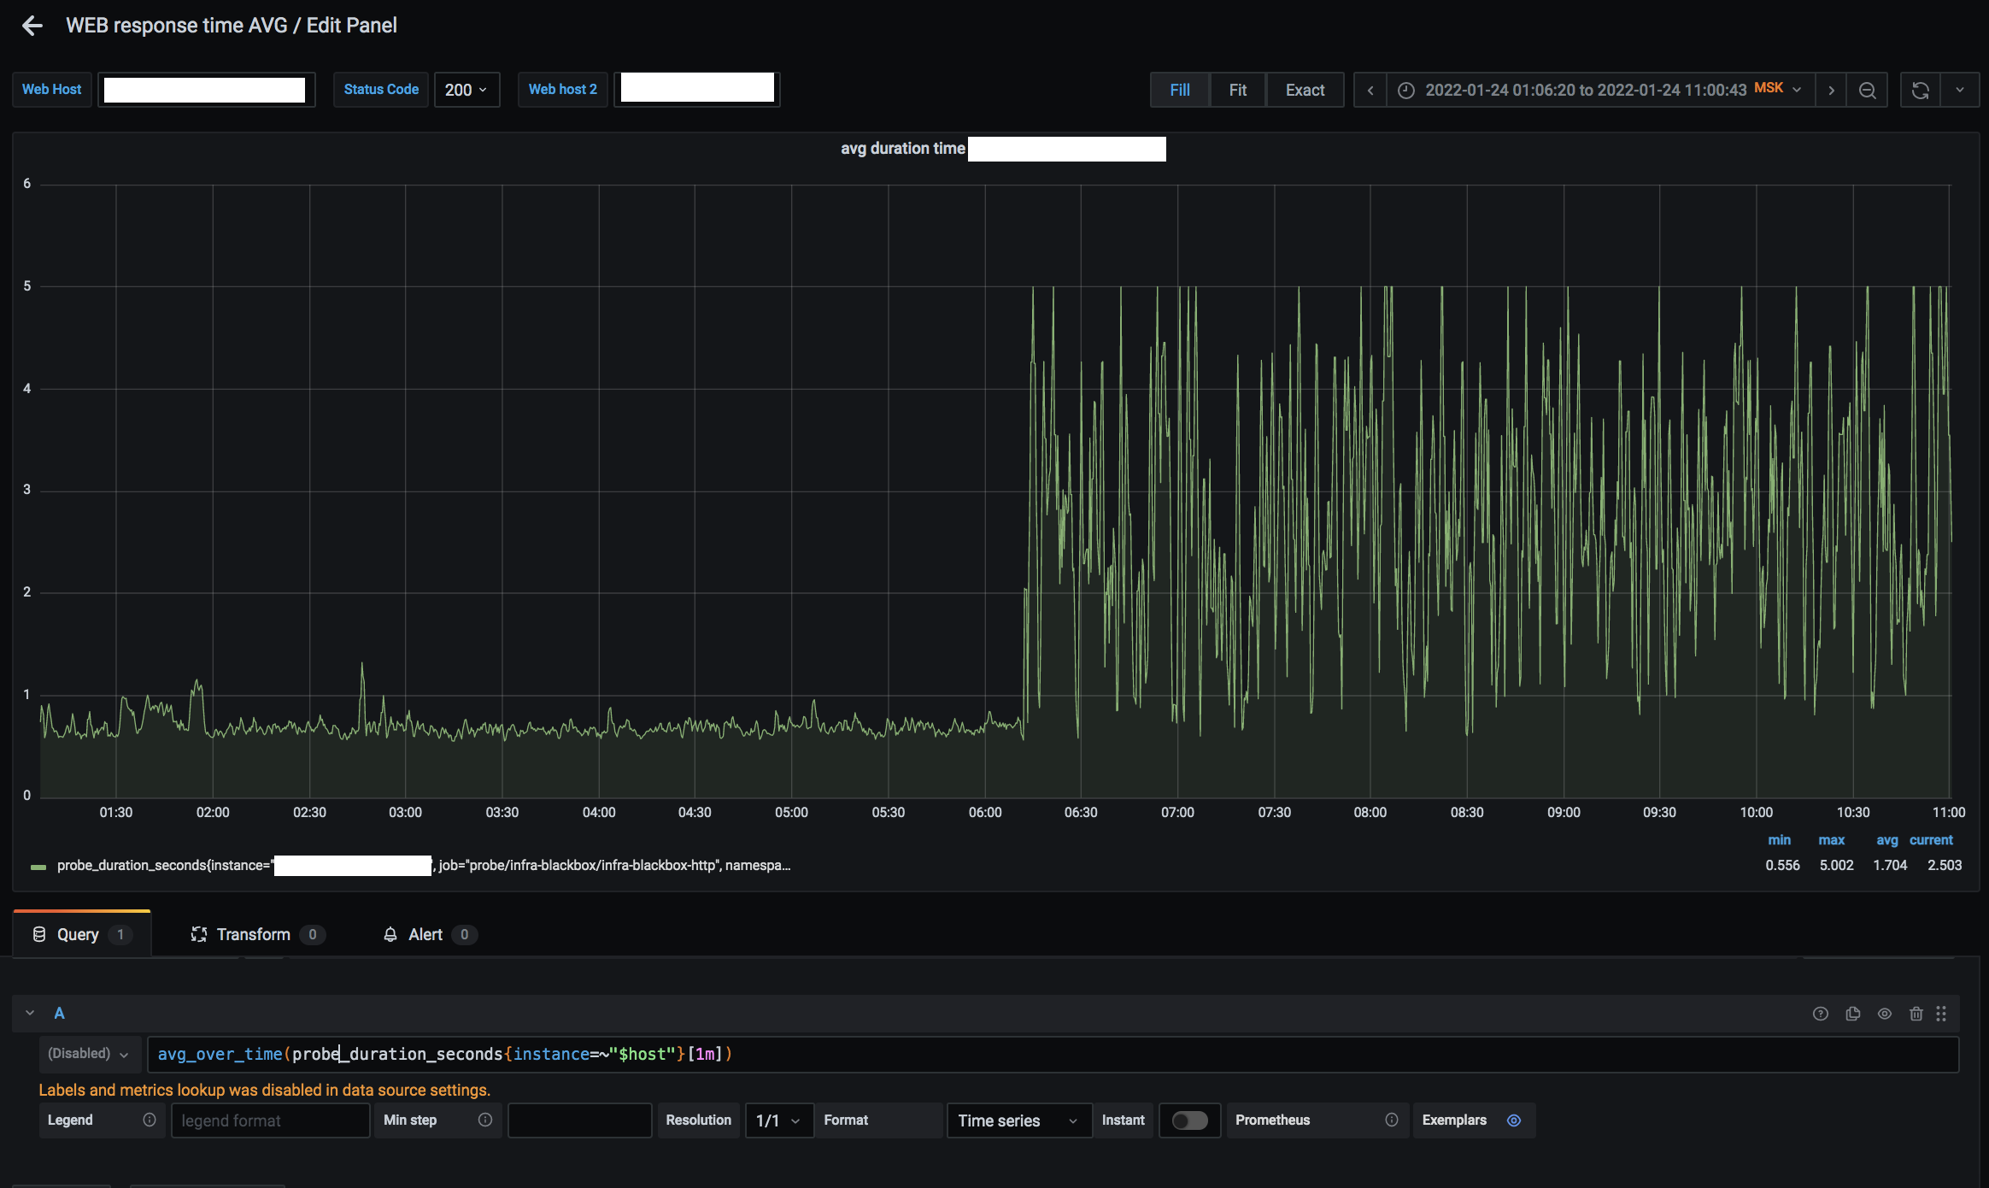The width and height of the screenshot is (1989, 1188).
Task: Zoom out time range magnifier icon
Action: 1868,90
